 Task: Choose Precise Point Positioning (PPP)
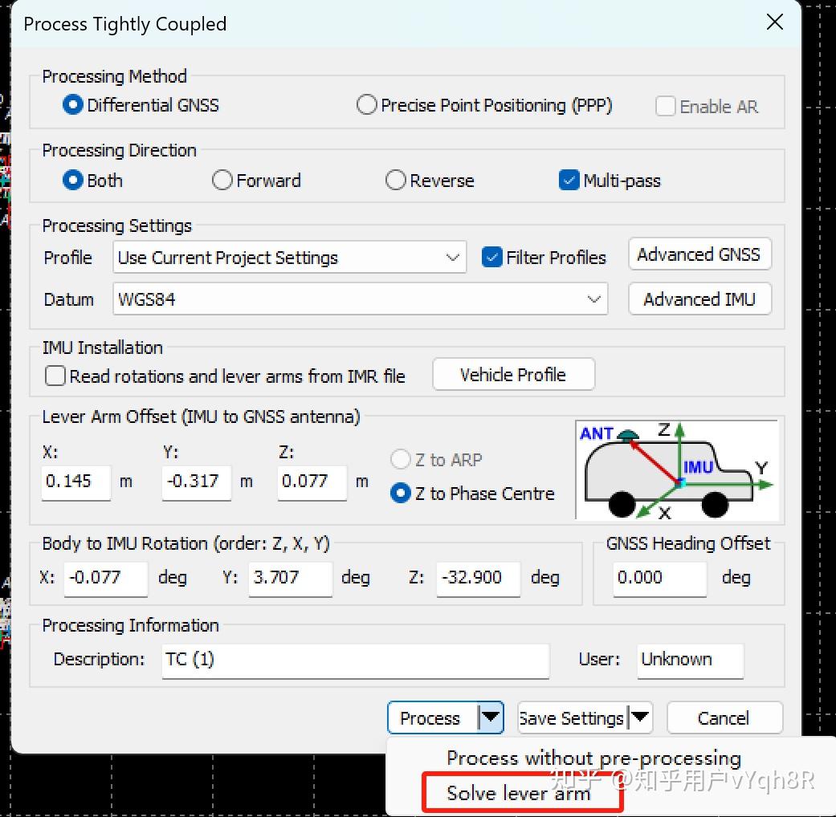366,104
